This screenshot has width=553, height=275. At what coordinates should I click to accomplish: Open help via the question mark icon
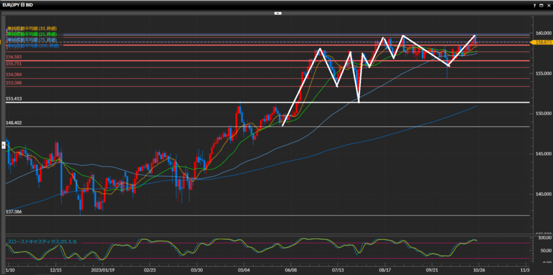pos(534,5)
